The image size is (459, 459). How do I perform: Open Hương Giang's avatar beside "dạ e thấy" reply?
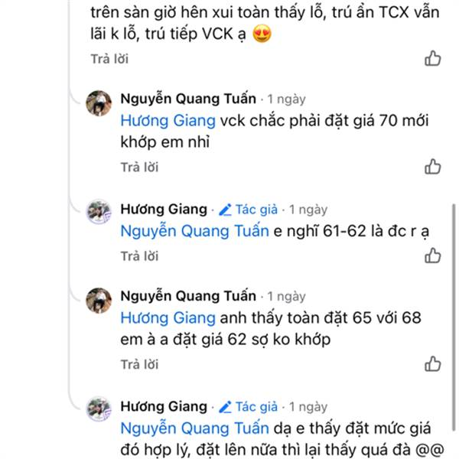pyautogui.click(x=99, y=409)
